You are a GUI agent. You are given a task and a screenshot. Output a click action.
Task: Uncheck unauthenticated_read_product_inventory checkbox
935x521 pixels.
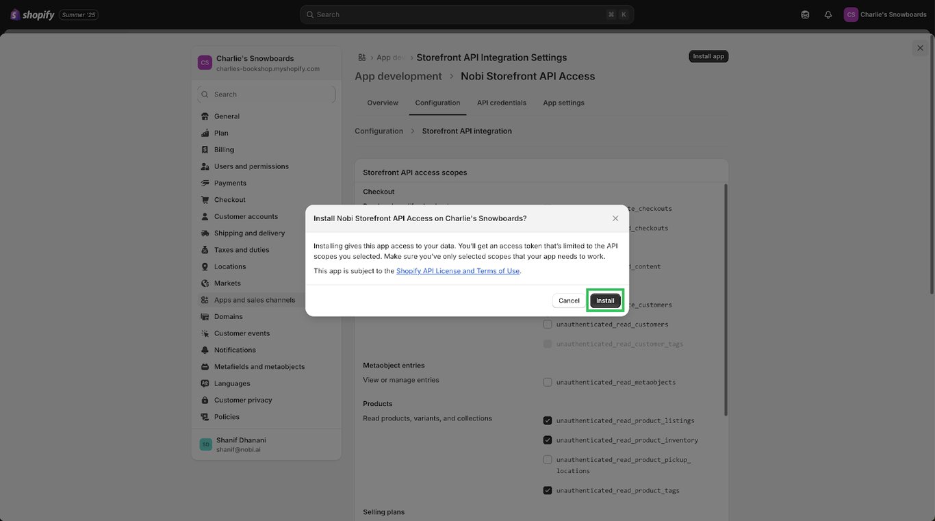[x=548, y=440]
